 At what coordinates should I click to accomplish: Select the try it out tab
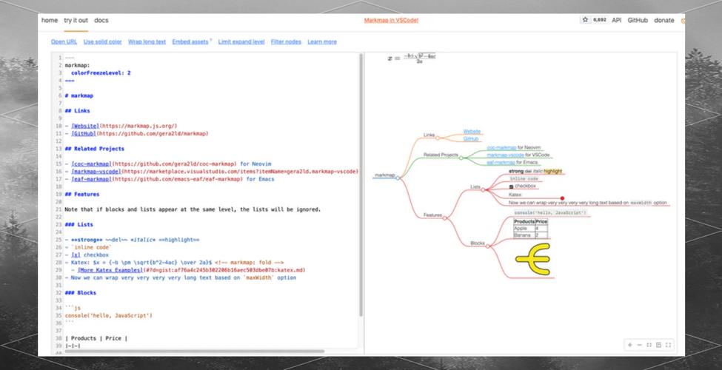click(x=76, y=20)
